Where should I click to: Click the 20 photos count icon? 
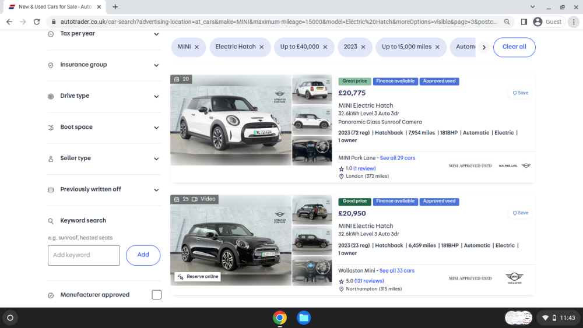click(x=177, y=79)
